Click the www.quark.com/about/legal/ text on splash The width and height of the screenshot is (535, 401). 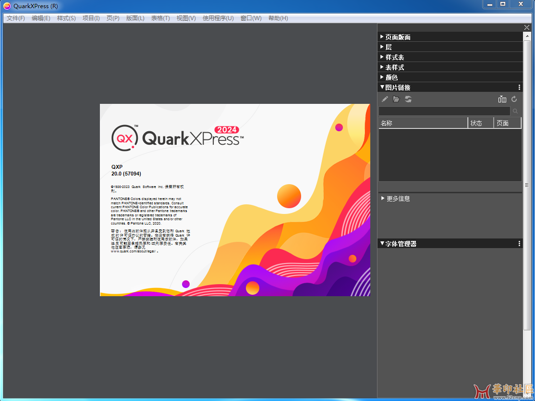pyautogui.click(x=134, y=251)
